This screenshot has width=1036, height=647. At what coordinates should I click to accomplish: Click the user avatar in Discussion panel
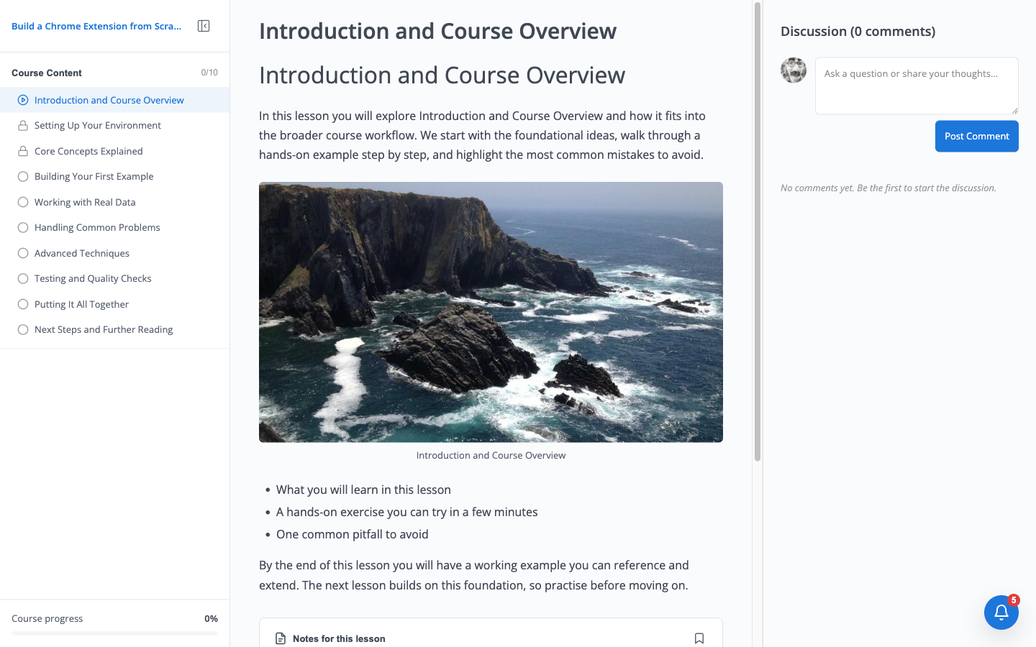tap(794, 70)
